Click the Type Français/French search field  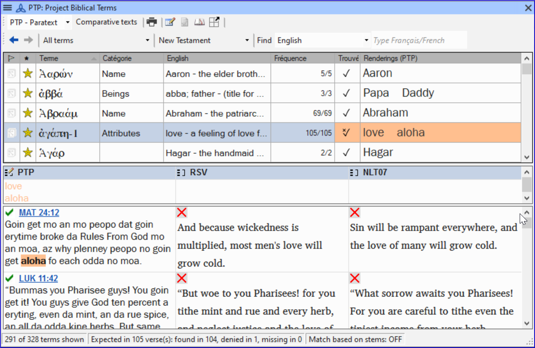click(x=419, y=40)
